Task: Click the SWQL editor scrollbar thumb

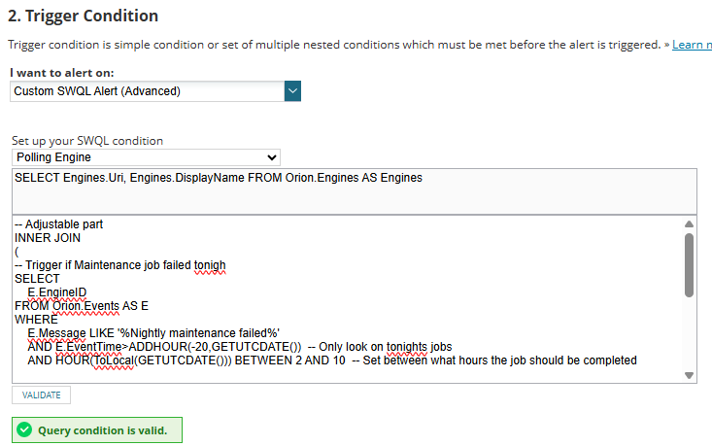Action: point(689,265)
